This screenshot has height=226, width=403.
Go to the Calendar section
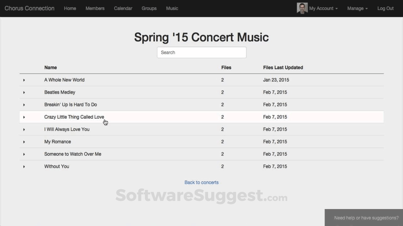point(123,8)
